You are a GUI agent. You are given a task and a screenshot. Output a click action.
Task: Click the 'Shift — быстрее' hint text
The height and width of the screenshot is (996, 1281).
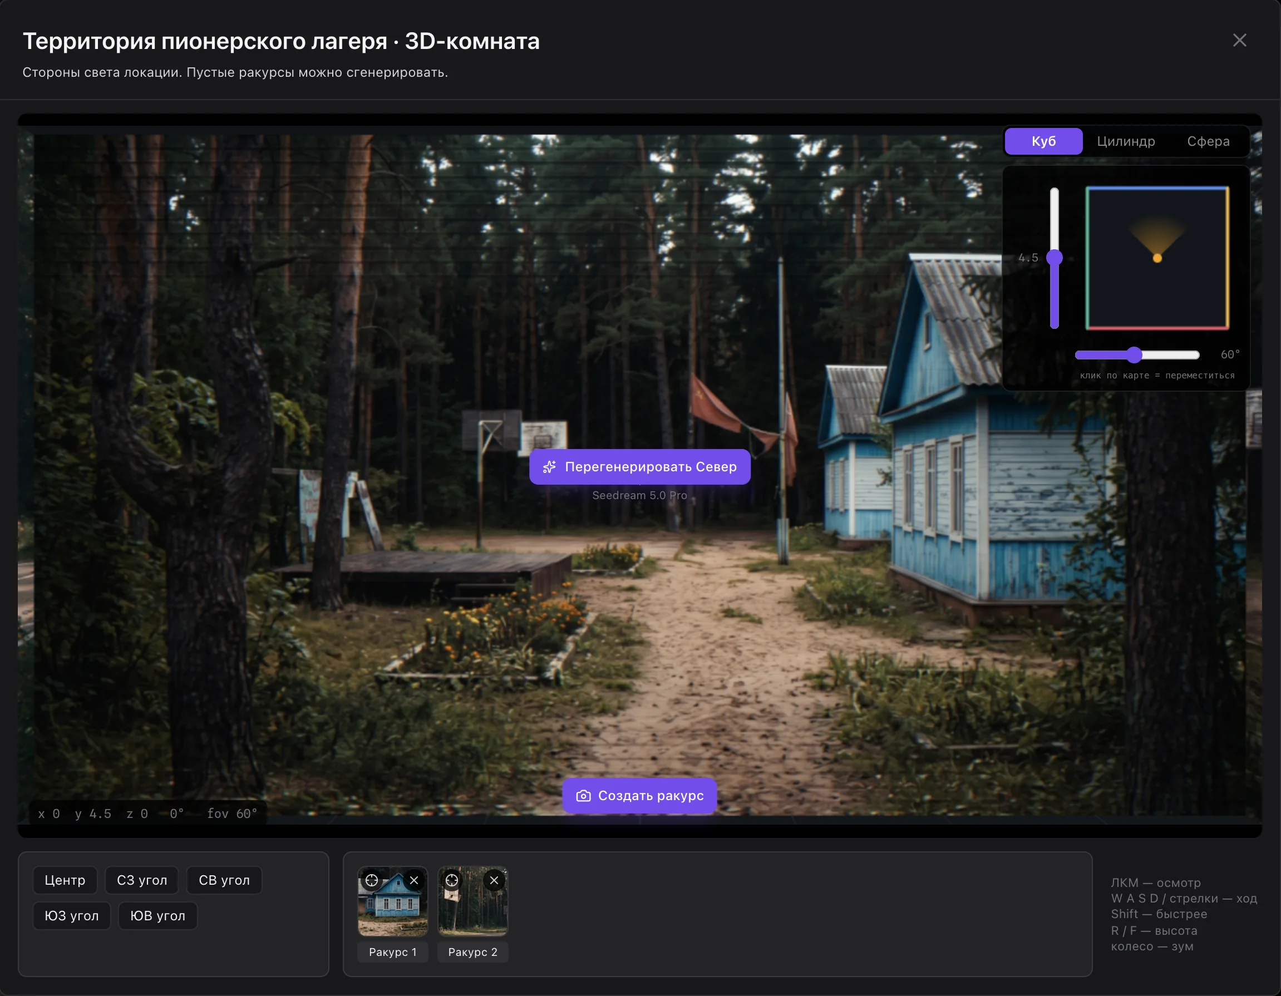click(x=1159, y=914)
